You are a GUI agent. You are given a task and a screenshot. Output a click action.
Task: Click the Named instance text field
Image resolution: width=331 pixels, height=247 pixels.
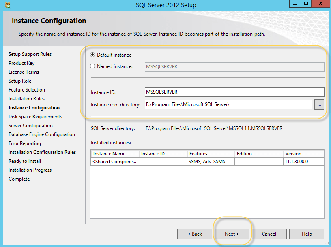(x=234, y=67)
